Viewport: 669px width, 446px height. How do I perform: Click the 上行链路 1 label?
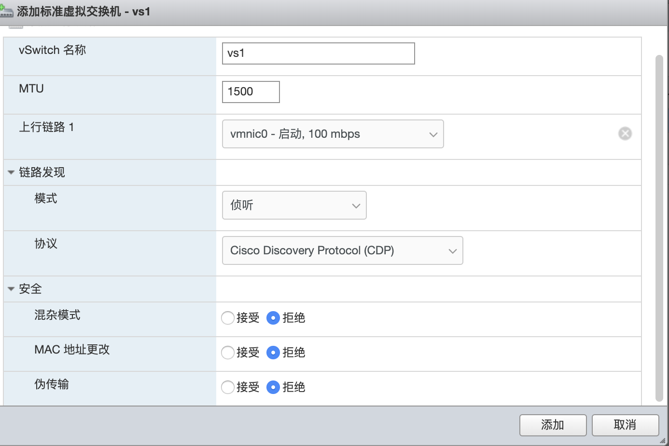pyautogui.click(x=46, y=127)
